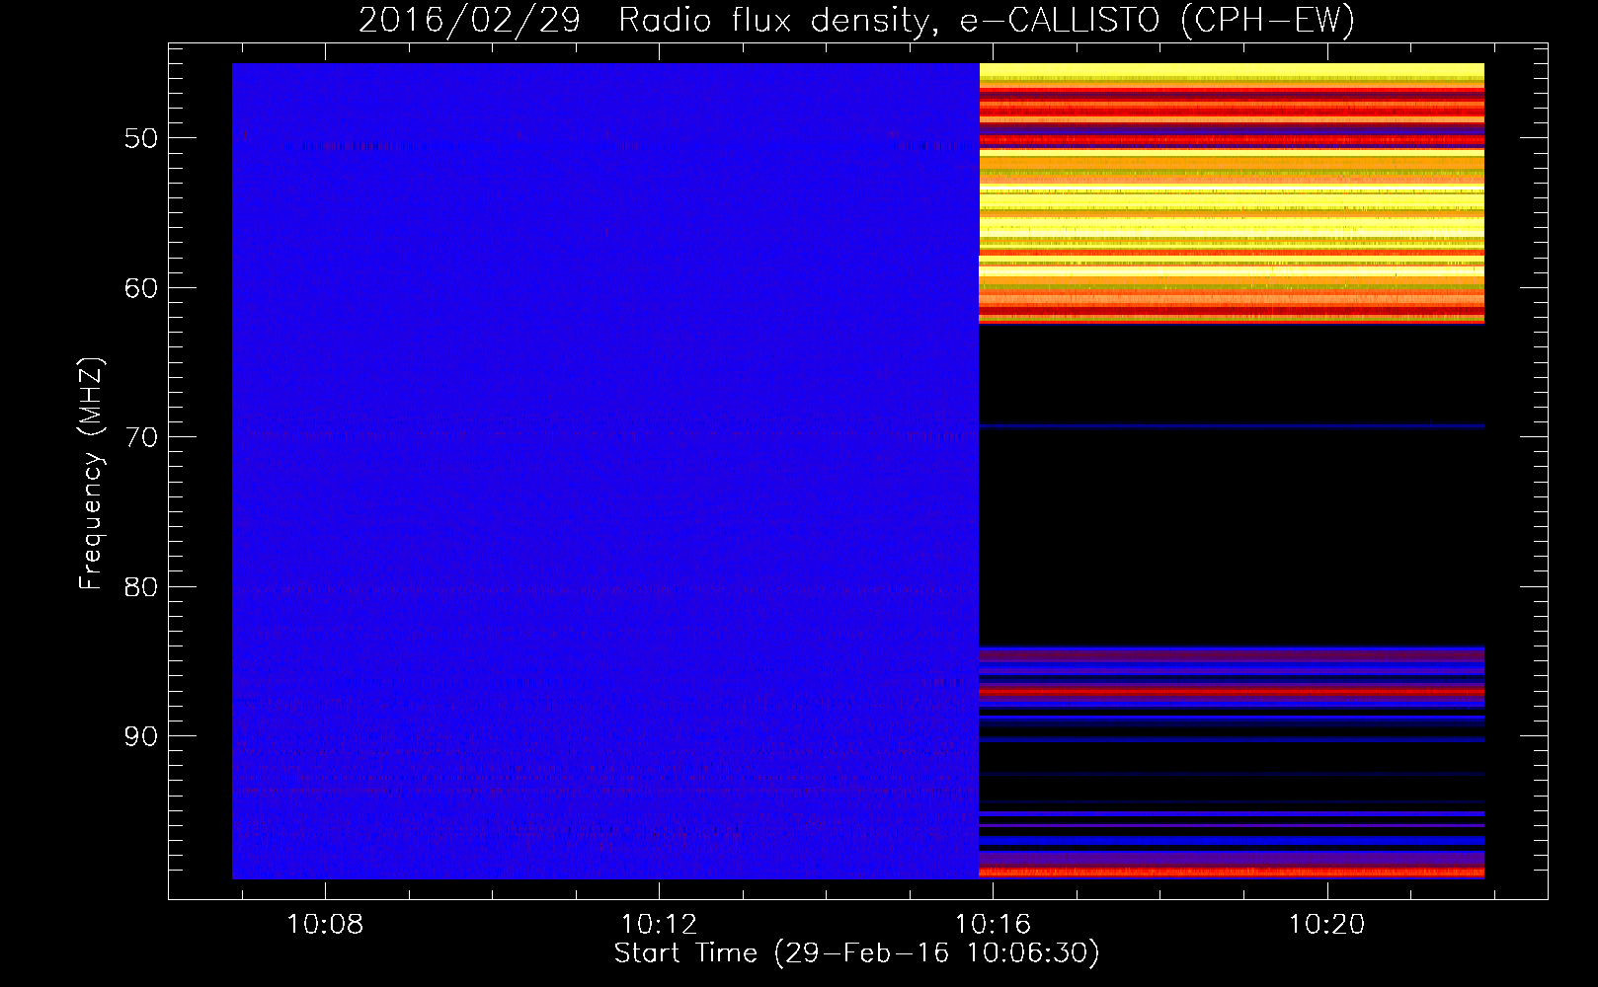The width and height of the screenshot is (1598, 987).
Task: Click the thin blue line at 70 MHz after 10:16
Action: (1232, 426)
